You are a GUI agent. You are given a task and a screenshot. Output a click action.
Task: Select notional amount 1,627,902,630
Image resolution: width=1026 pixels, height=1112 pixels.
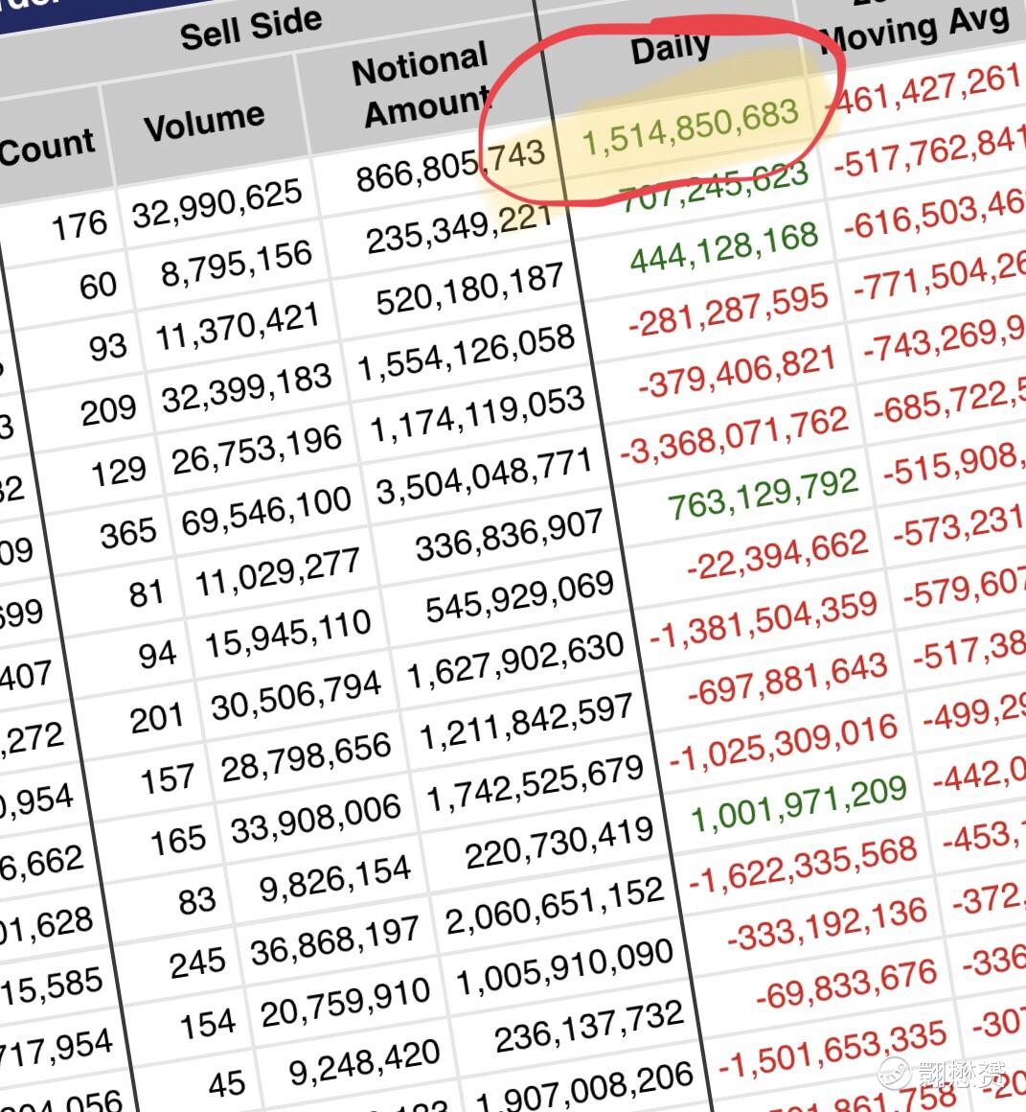(x=515, y=660)
